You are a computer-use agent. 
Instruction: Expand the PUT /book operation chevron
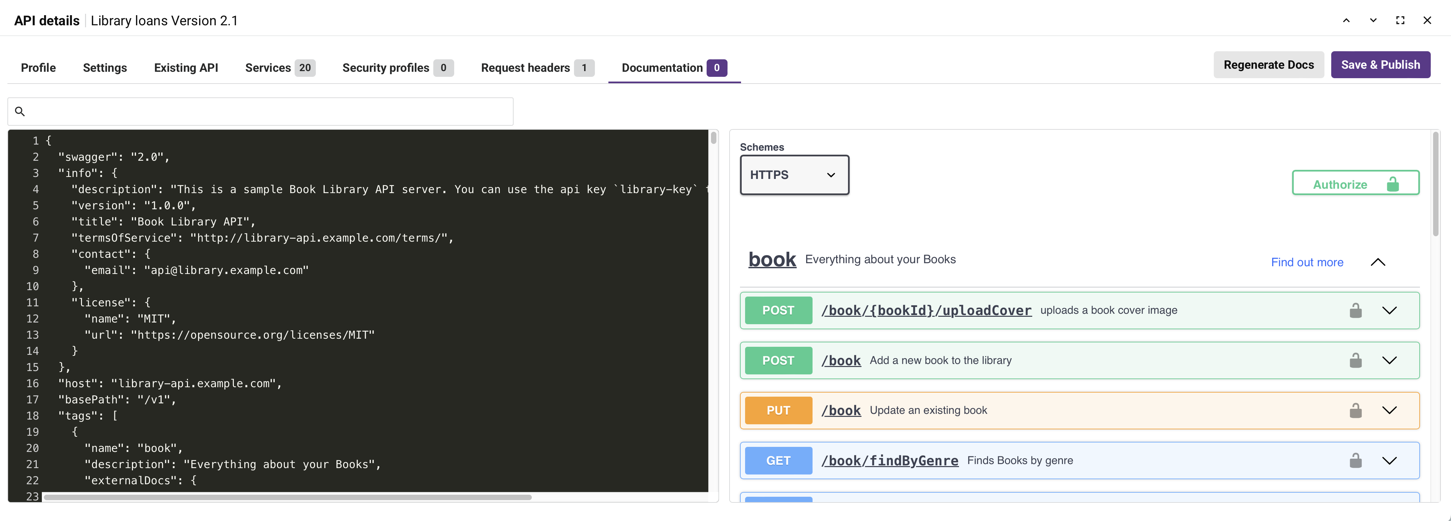(1390, 410)
